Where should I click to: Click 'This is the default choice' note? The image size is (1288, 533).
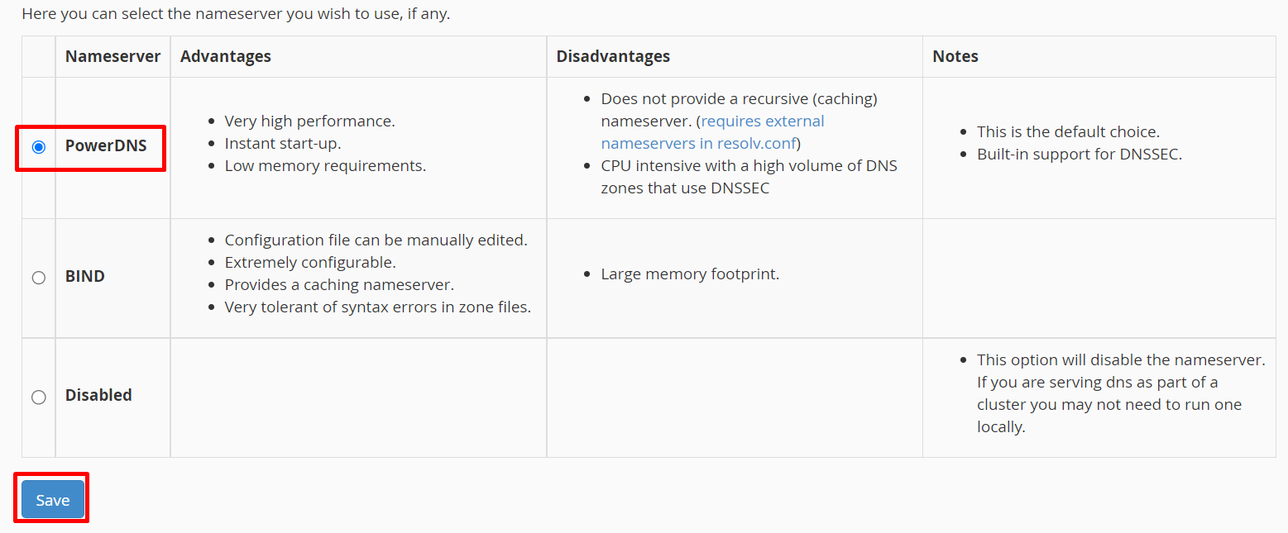point(1069,131)
